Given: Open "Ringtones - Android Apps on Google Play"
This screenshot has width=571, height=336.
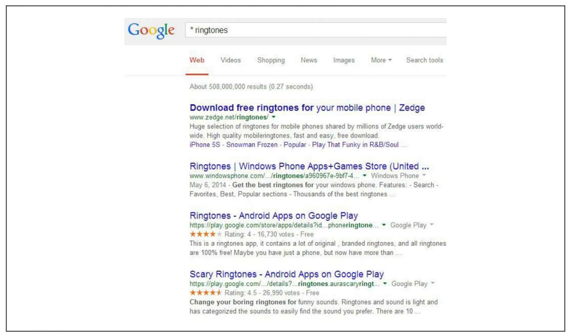Looking at the screenshot, I should [x=274, y=216].
